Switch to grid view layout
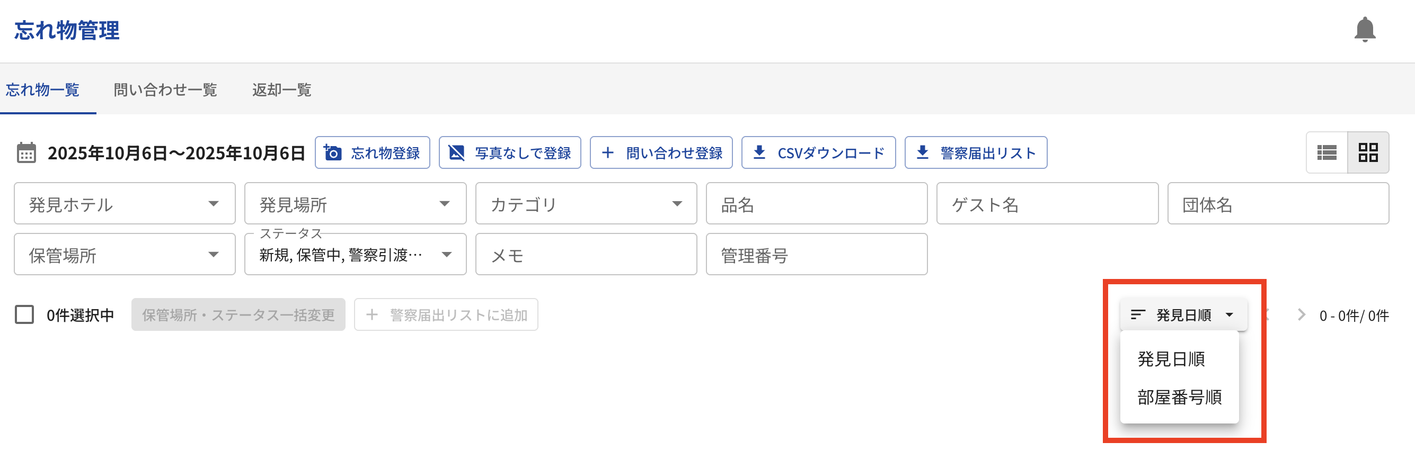 pos(1368,152)
